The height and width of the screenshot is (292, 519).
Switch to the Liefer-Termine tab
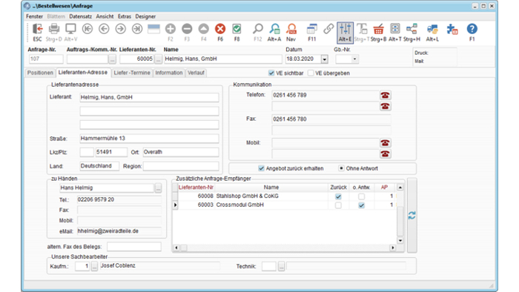coord(132,73)
